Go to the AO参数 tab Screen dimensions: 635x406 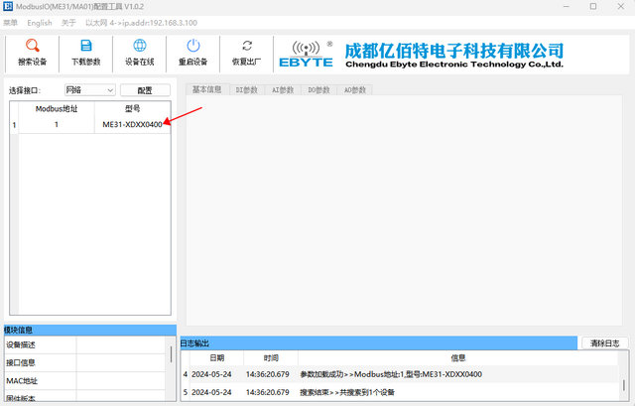tap(354, 89)
